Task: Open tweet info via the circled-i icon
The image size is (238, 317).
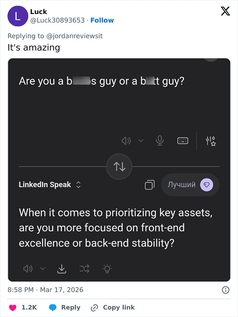Action: click(225, 290)
